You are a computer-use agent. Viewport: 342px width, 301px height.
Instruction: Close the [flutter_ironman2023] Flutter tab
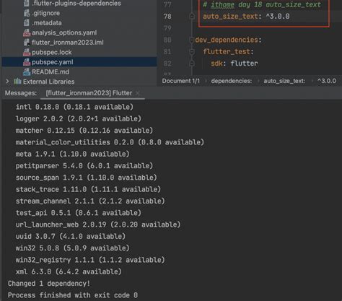coord(138,93)
